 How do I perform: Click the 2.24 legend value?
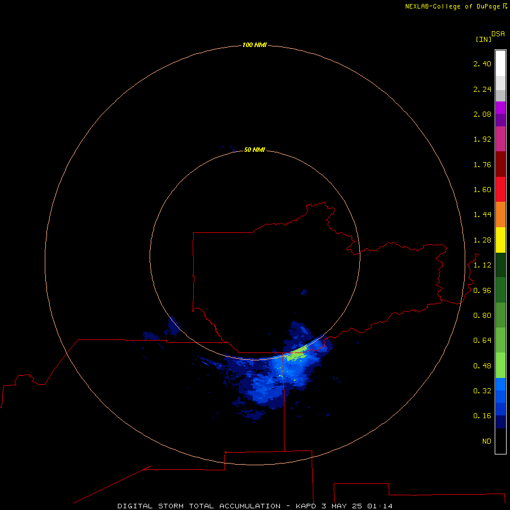click(x=482, y=89)
